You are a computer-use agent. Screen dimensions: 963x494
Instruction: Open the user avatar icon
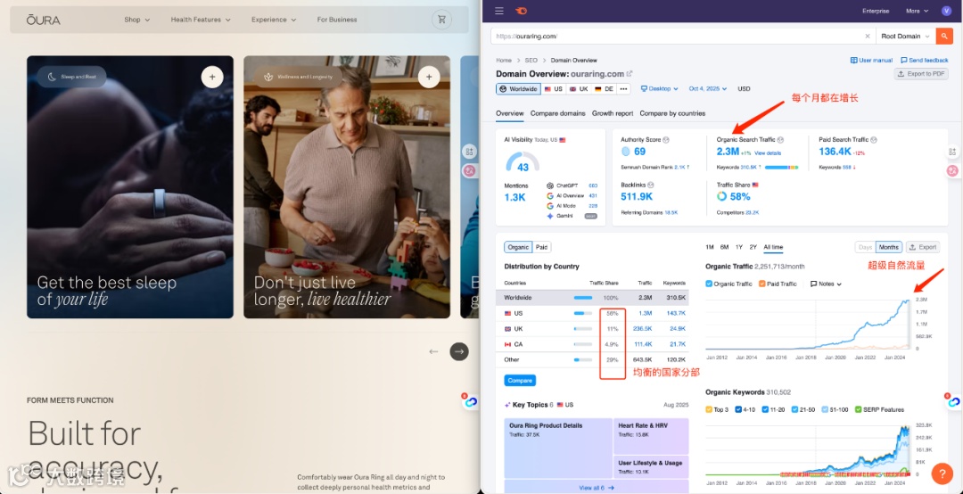coord(946,11)
